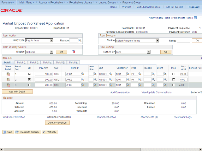This screenshot has width=202, height=151.
Task: Click the red refresh arrows icon by Display
Action: pyautogui.click(x=74, y=51)
